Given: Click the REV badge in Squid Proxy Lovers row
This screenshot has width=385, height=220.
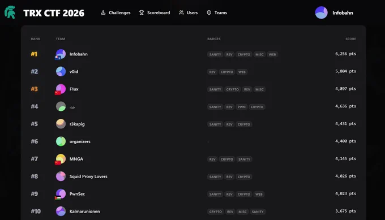Looking at the screenshot, I should [229, 177].
